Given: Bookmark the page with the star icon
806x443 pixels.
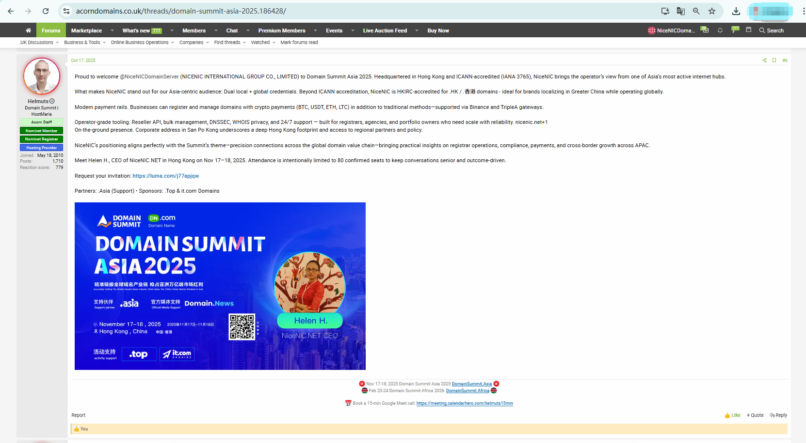Looking at the screenshot, I should click(711, 11).
